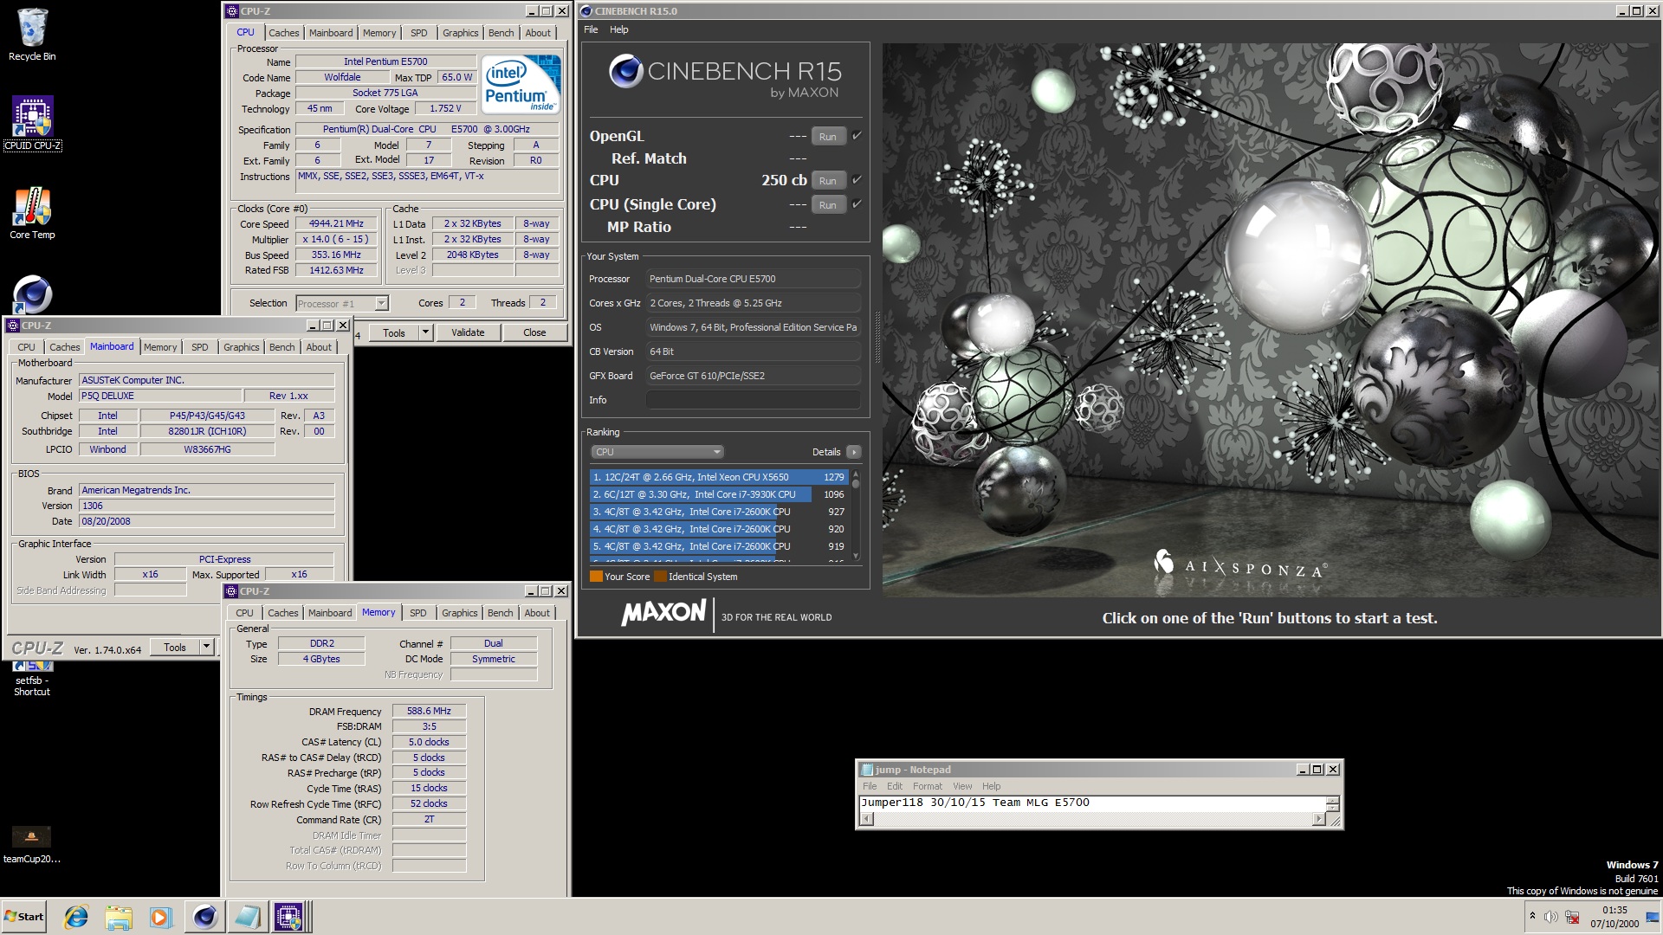
Task: Click the Validate button in CPU-Z
Action: pyautogui.click(x=468, y=332)
